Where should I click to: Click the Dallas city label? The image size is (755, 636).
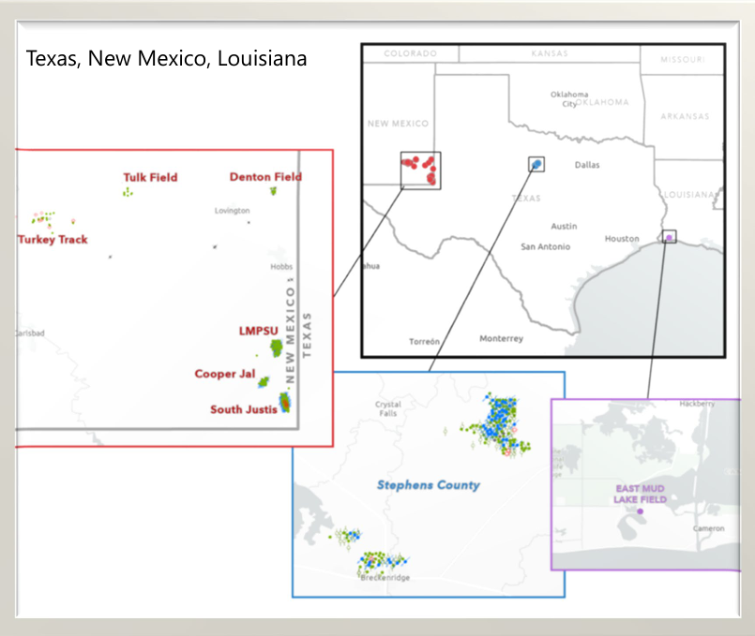pos(587,165)
